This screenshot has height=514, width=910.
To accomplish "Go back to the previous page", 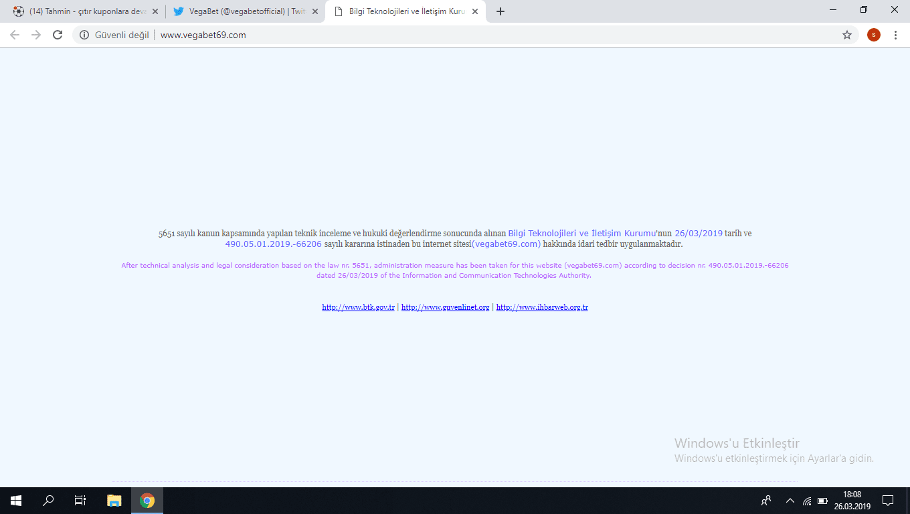I will 15,35.
